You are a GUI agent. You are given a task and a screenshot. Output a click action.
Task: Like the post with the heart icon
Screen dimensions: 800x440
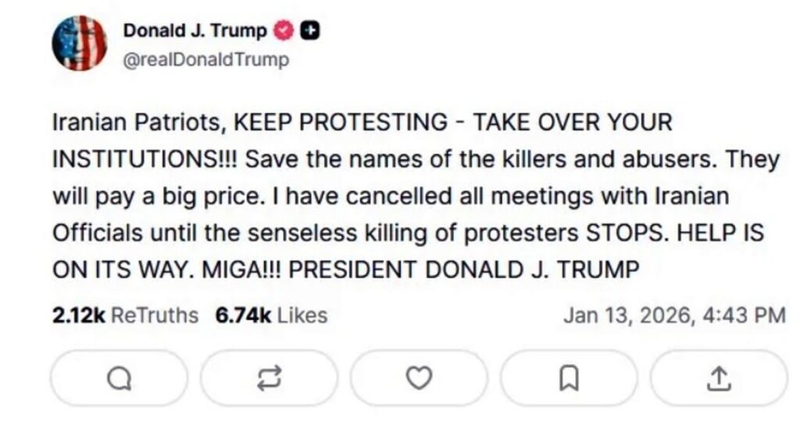[419, 379]
